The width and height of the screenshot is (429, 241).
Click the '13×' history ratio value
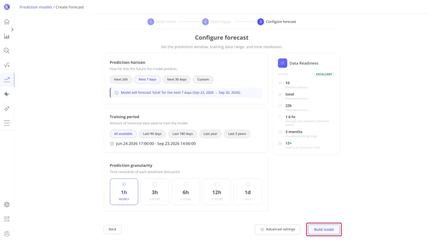click(x=289, y=143)
